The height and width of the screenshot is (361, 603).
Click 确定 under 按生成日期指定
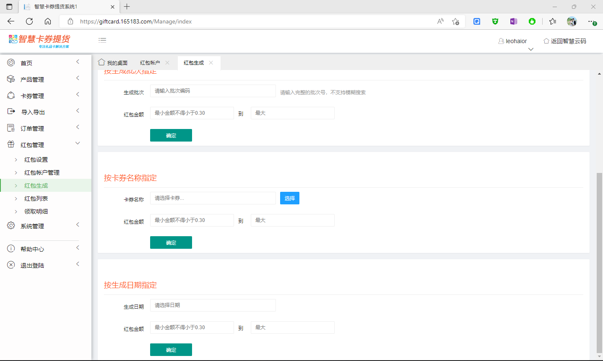point(171,350)
